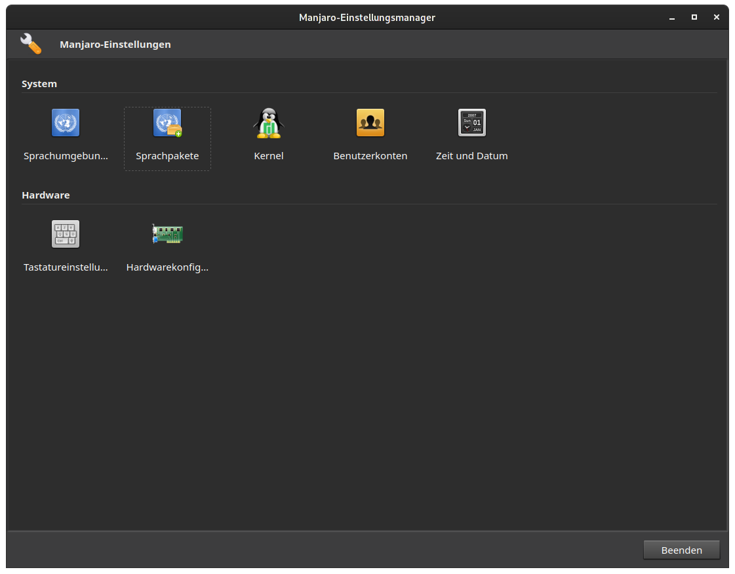735x574 pixels.
Task: Open the Zeit und Datum calendar icon
Action: pos(472,123)
